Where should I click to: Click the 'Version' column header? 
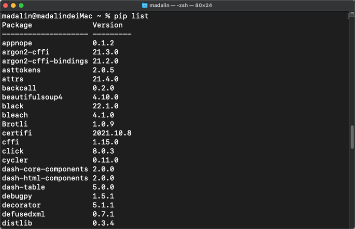point(107,25)
